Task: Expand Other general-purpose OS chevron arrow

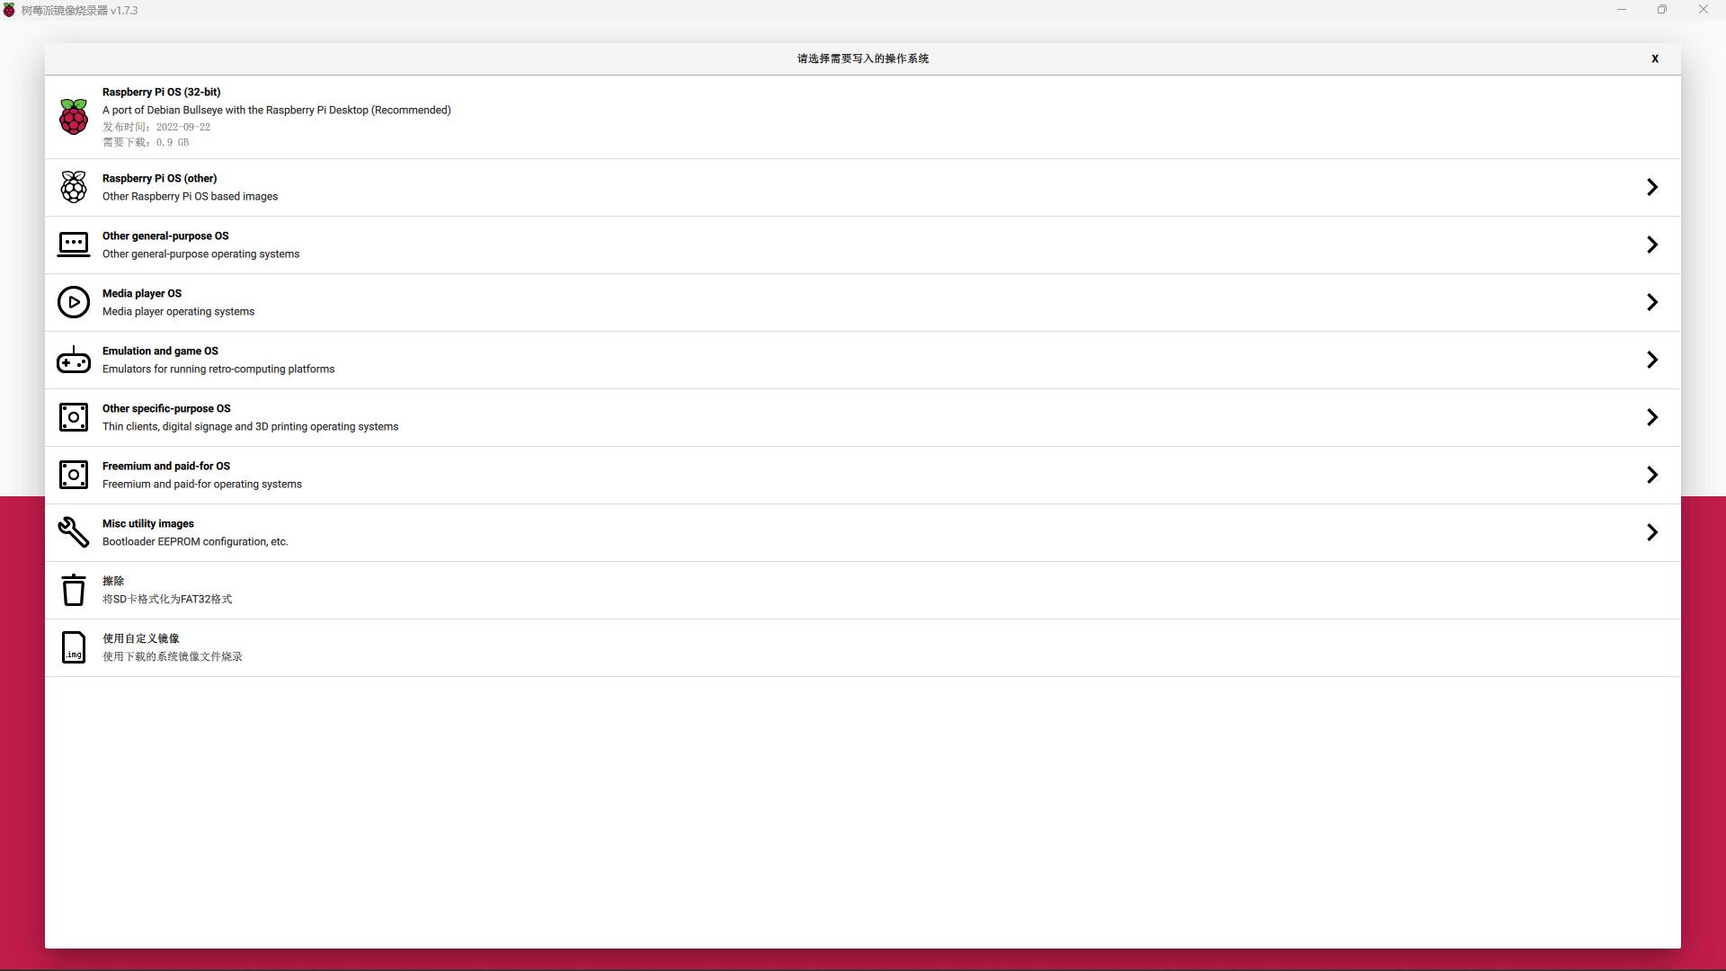Action: click(x=1651, y=245)
